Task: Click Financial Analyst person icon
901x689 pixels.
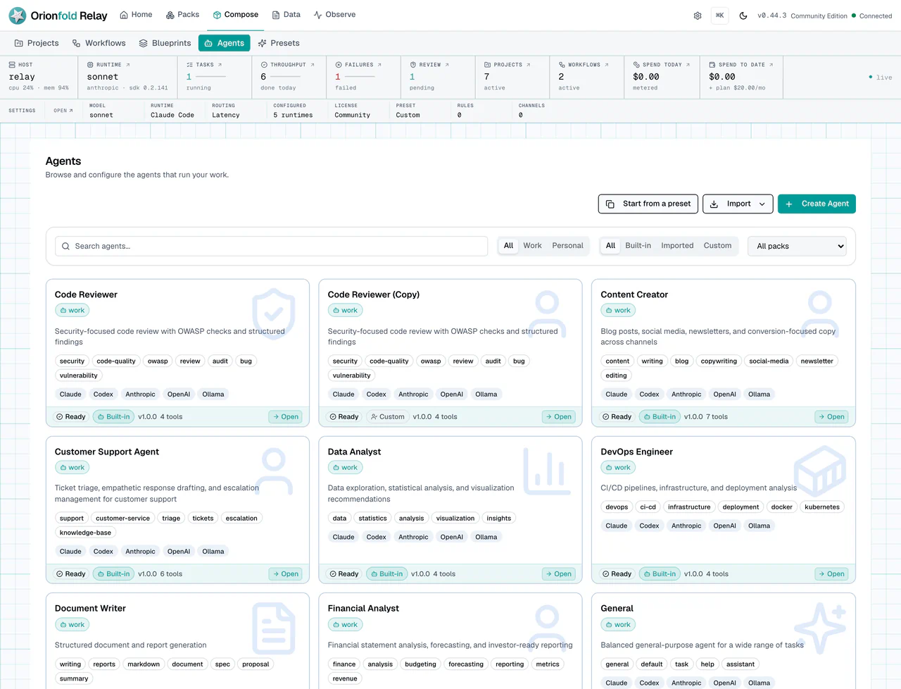Action: tap(547, 628)
